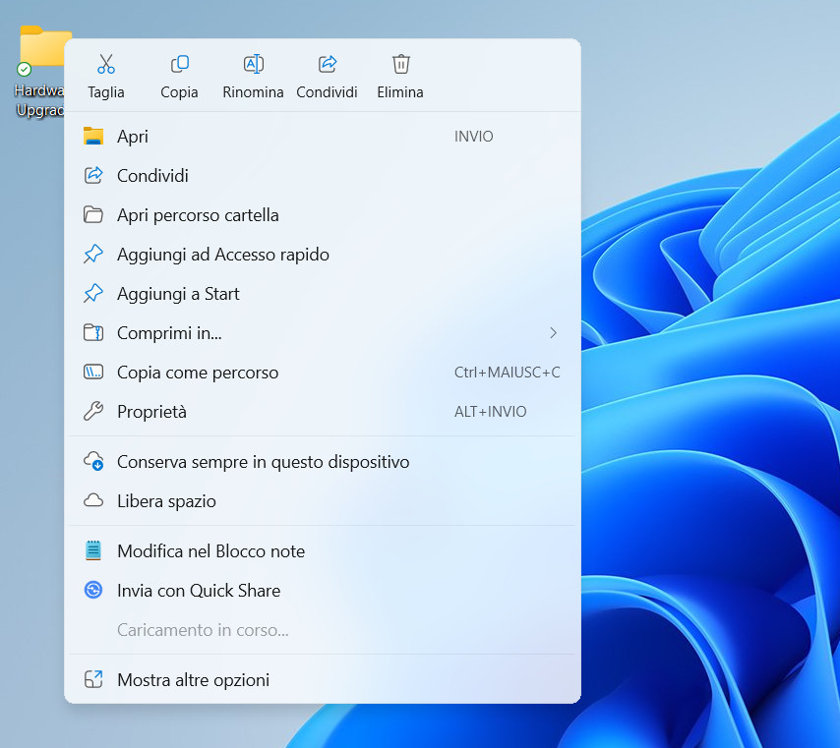The image size is (840, 748).
Task: Click the Elimina trash icon
Action: pyautogui.click(x=400, y=65)
